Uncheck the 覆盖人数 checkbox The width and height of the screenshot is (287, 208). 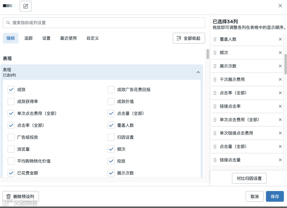pos(111,125)
